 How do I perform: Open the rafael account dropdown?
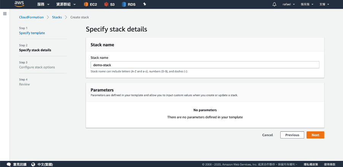(x=288, y=4)
